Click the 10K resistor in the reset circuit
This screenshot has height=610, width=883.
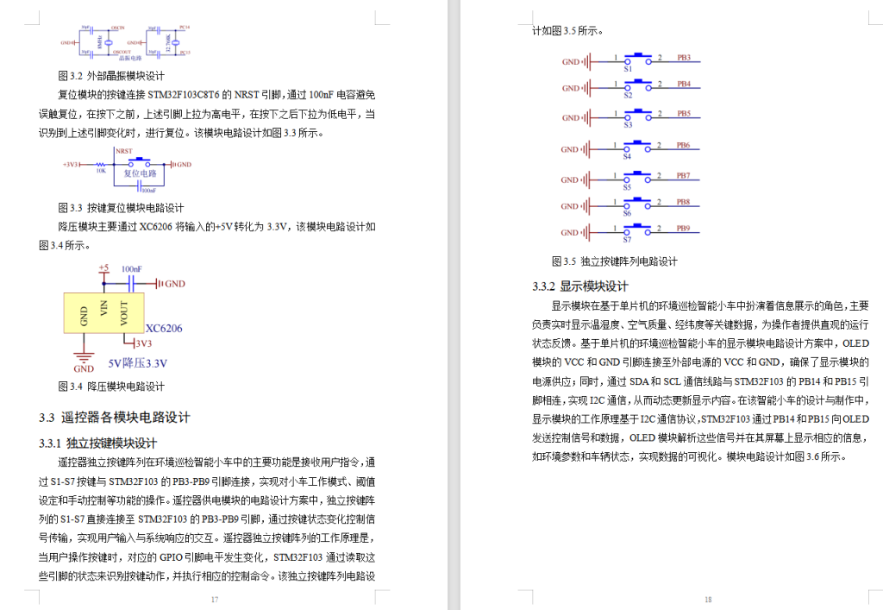(100, 164)
